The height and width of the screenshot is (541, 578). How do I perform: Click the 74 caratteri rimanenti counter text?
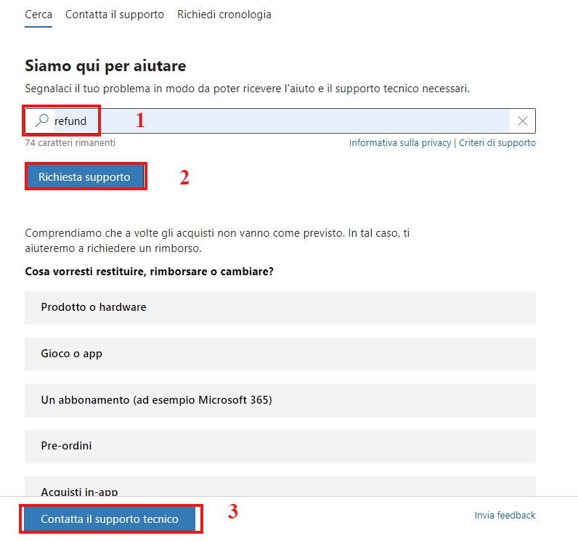70,142
